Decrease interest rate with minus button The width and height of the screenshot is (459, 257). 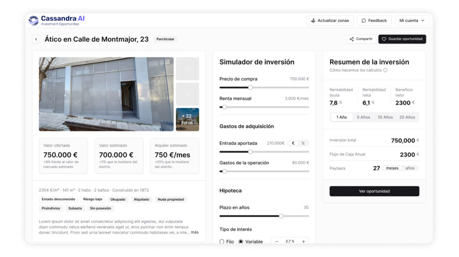click(x=276, y=241)
